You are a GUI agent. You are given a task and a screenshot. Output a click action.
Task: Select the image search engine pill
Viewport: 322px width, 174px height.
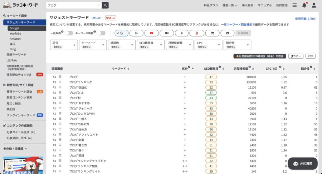click(227, 33)
